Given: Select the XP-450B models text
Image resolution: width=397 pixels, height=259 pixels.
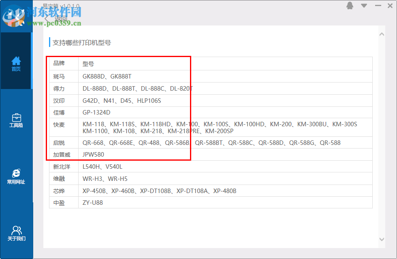Looking at the screenshot, I should (160, 191).
